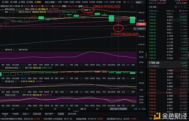Click the fullscreen expand icon in toolbar
189x121 pixels.
129,2
